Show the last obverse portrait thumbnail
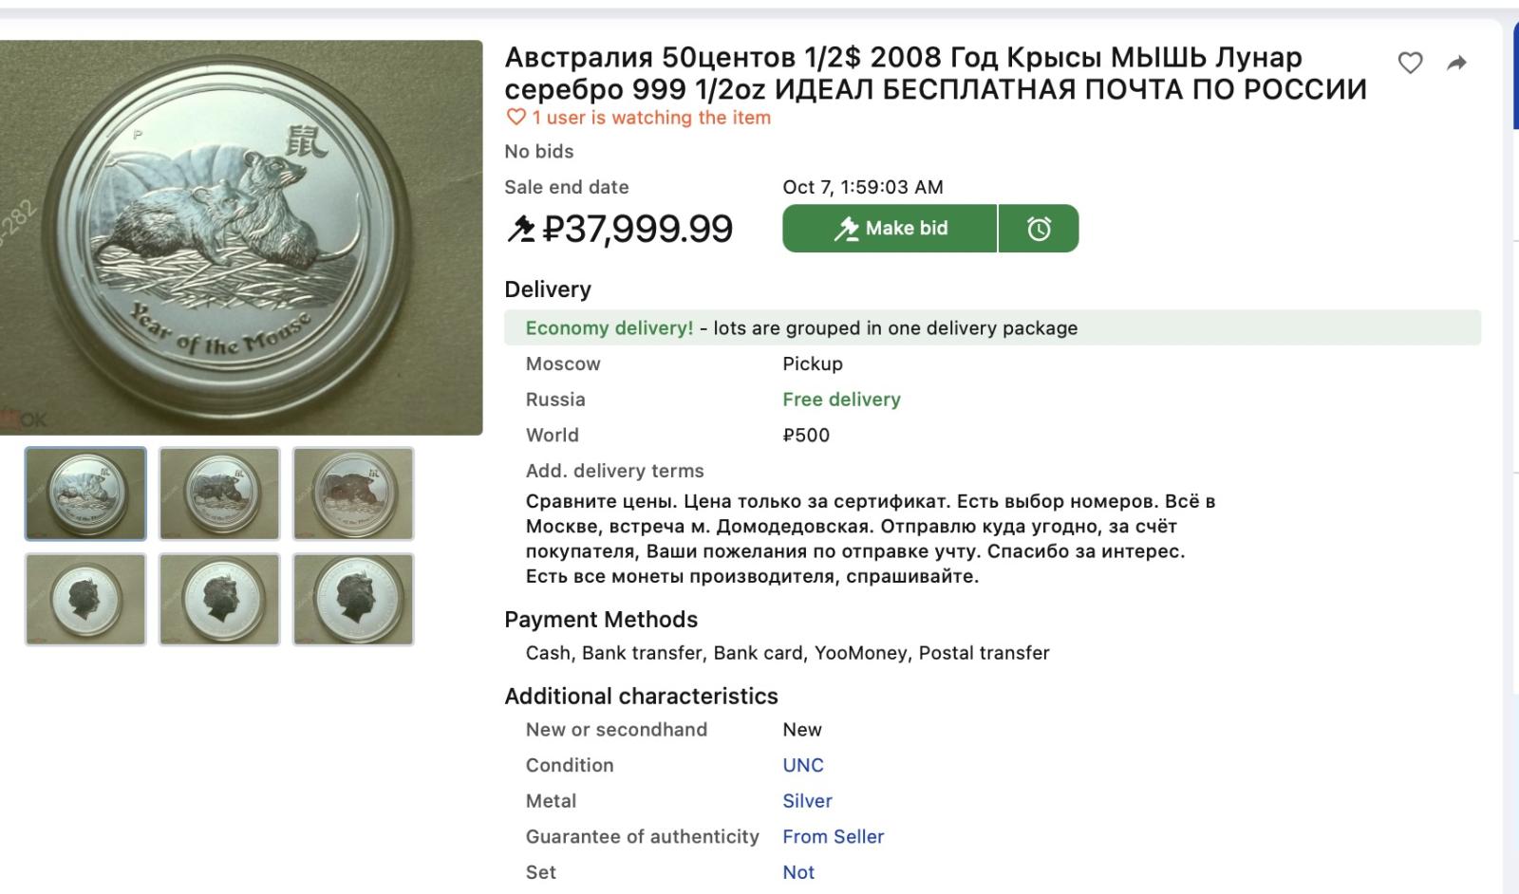 [353, 600]
